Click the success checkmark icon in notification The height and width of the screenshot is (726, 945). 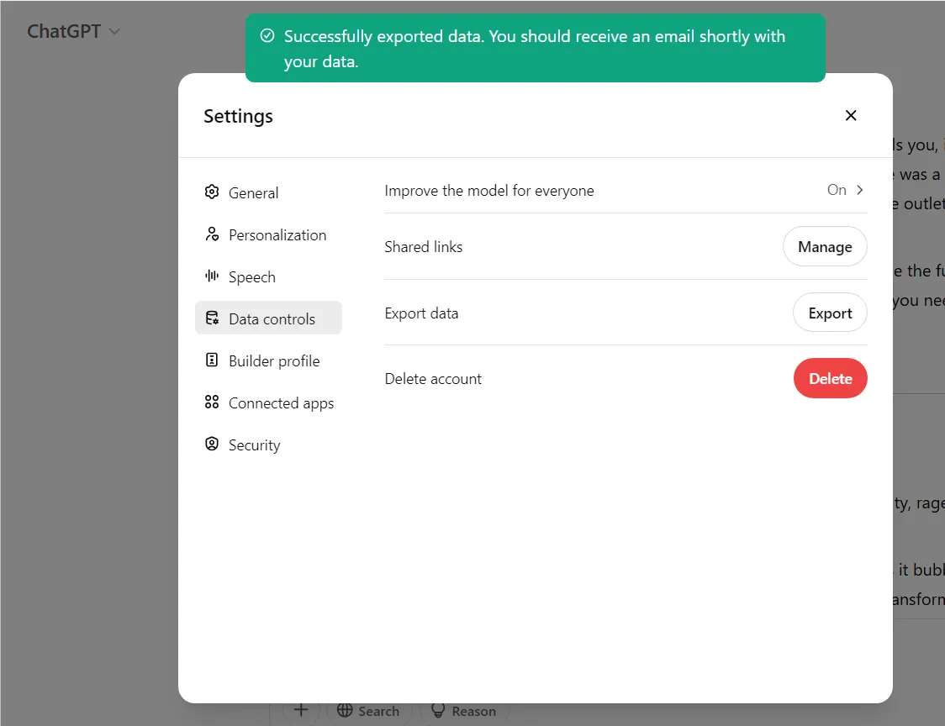pyautogui.click(x=267, y=36)
